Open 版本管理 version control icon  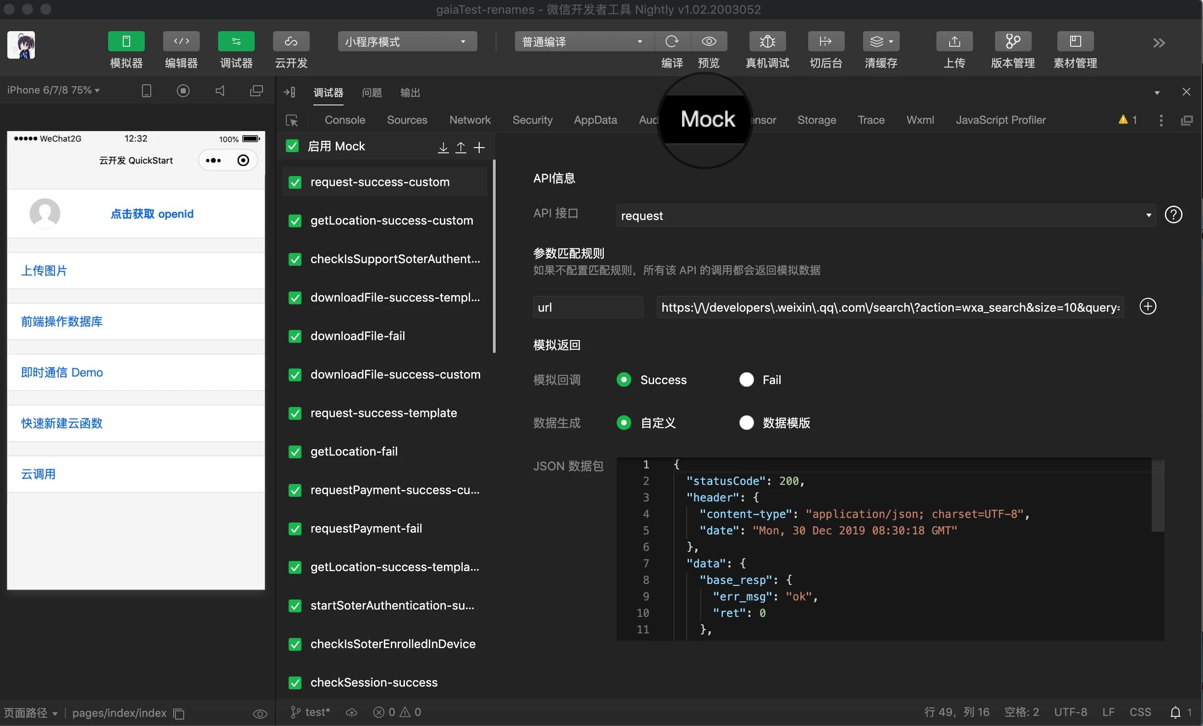point(1012,42)
